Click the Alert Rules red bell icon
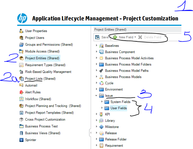This screenshot has width=193, height=149. point(21,92)
